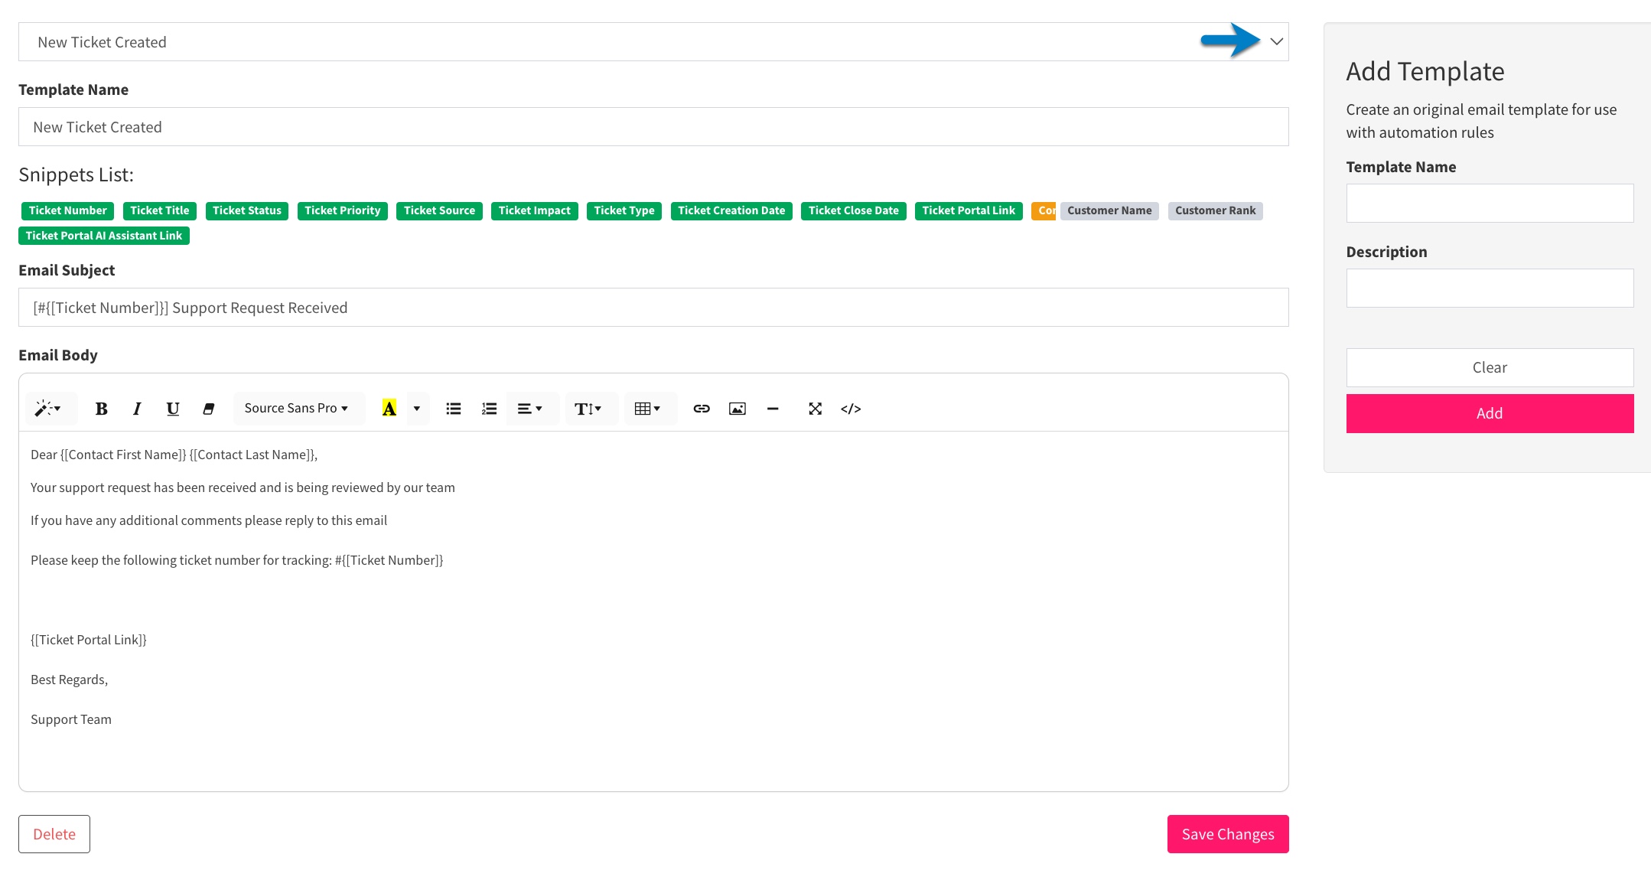Open the text color options arrow
The image size is (1651, 880).
coord(417,409)
